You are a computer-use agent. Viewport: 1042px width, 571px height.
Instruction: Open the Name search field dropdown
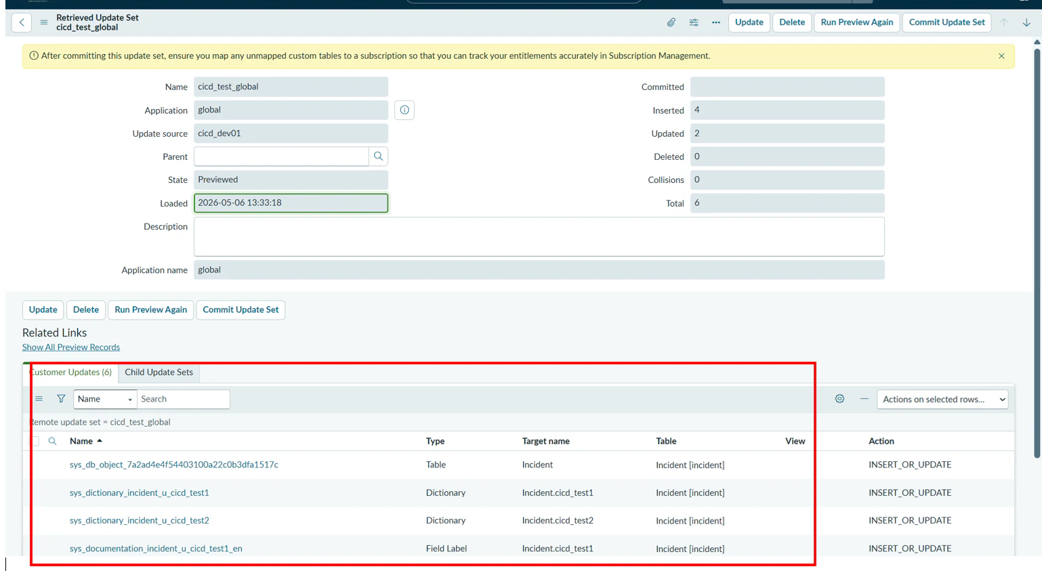click(x=105, y=399)
